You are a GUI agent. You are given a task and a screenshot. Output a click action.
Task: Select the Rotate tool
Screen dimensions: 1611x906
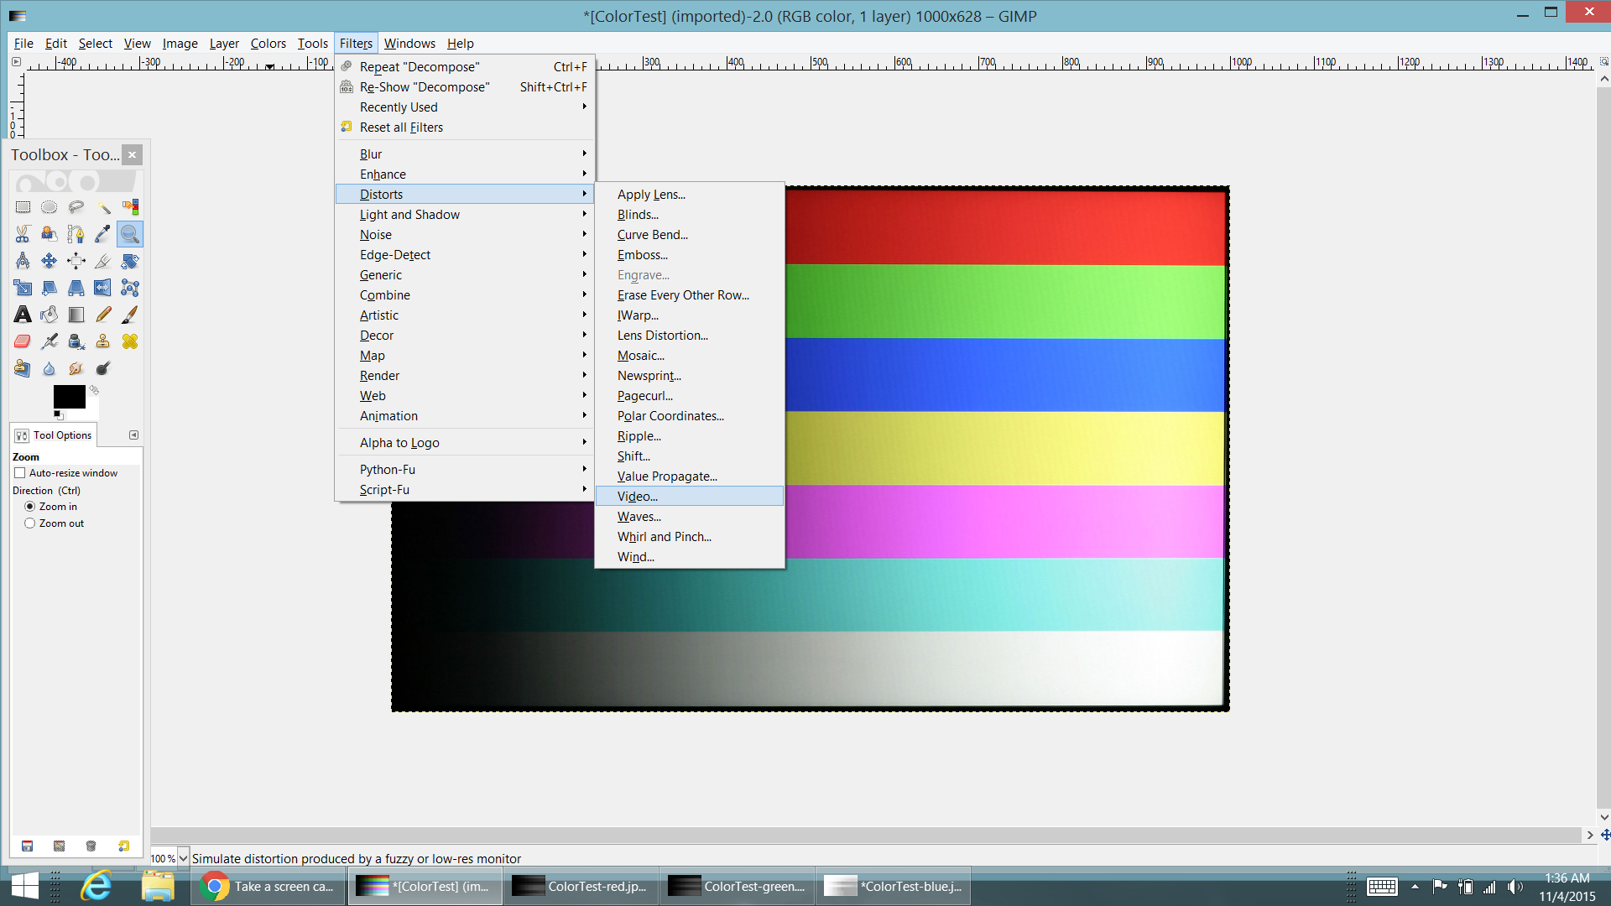[130, 261]
